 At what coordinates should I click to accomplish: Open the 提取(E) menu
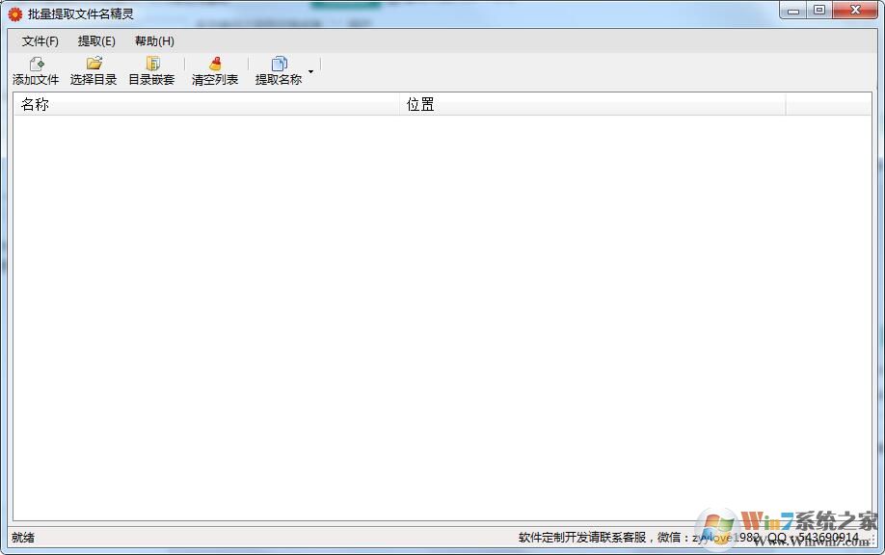click(95, 41)
